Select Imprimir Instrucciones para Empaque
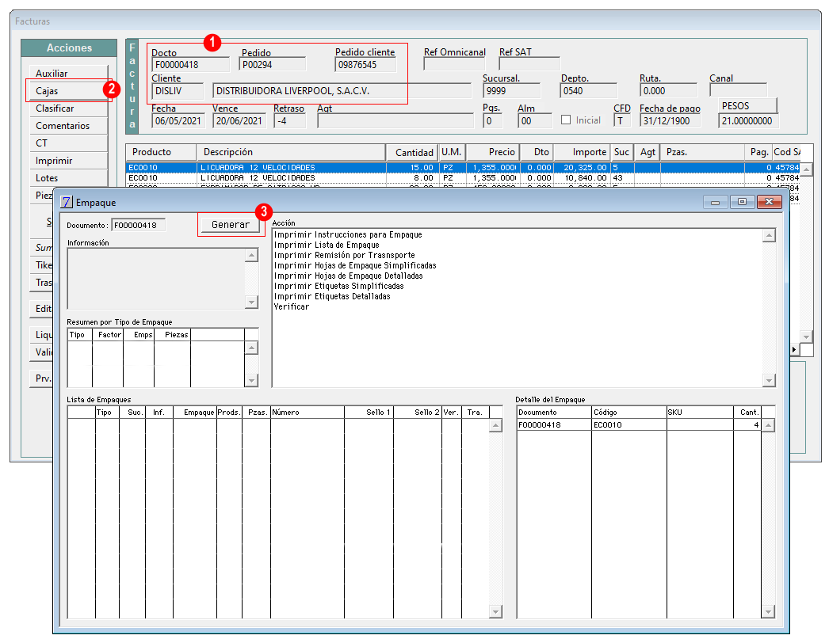This screenshot has height=639, width=829. (x=348, y=234)
